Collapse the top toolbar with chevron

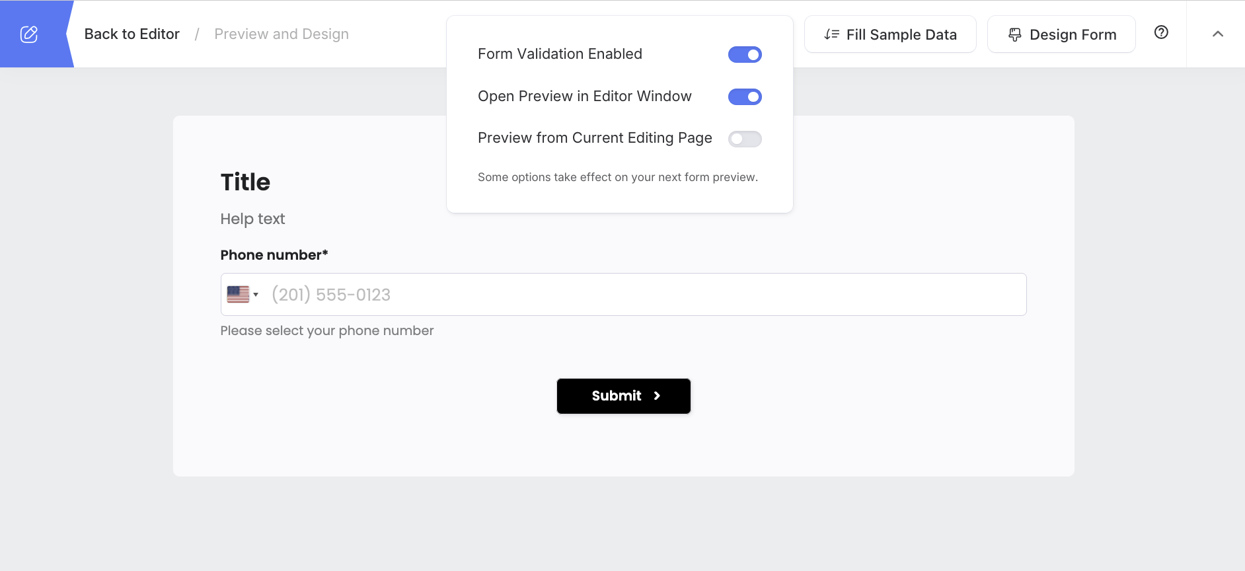click(1218, 34)
